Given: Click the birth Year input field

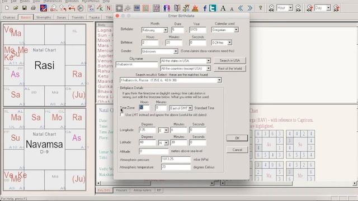Looking at the screenshot, I should click(197, 30).
